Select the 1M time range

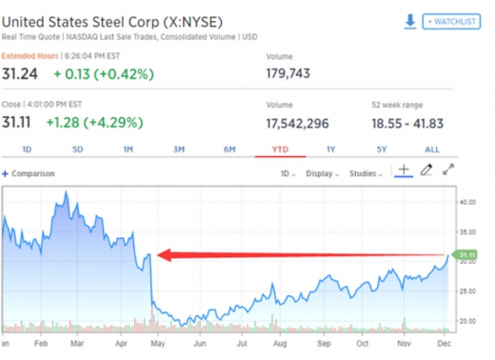point(129,150)
